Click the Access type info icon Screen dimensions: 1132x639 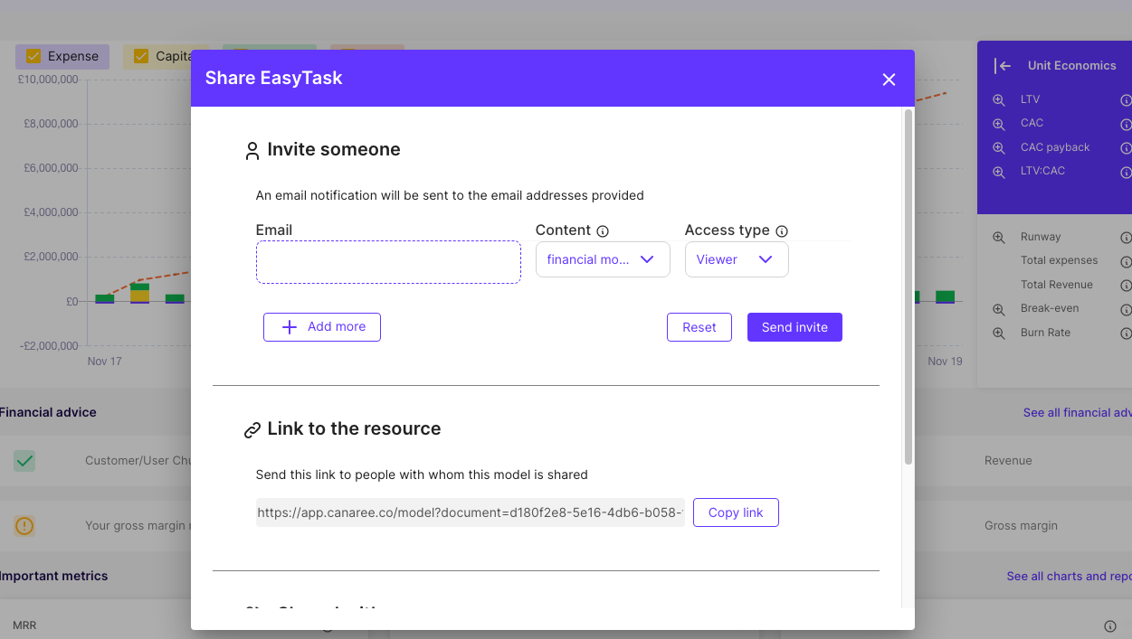coord(782,231)
